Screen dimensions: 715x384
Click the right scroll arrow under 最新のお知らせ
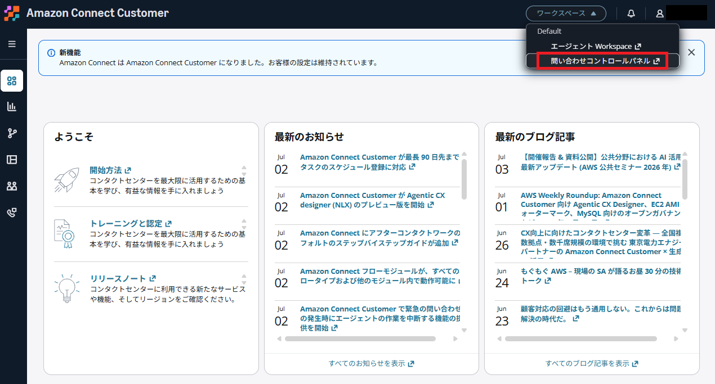pyautogui.click(x=455, y=339)
